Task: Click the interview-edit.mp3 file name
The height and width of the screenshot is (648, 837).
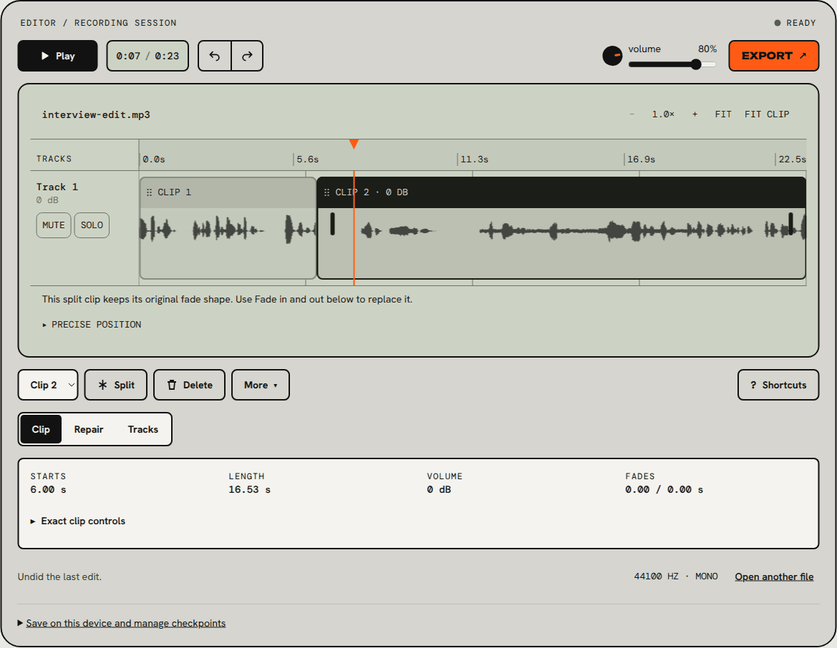Action: click(x=96, y=114)
